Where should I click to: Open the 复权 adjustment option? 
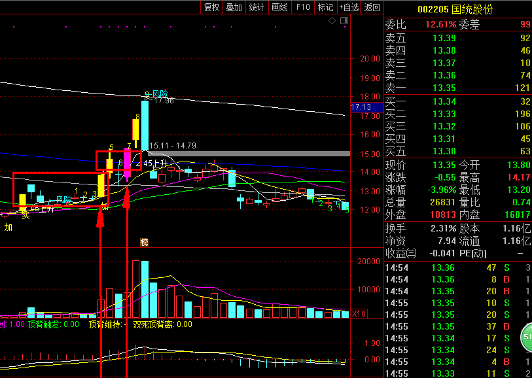pyautogui.click(x=212, y=7)
